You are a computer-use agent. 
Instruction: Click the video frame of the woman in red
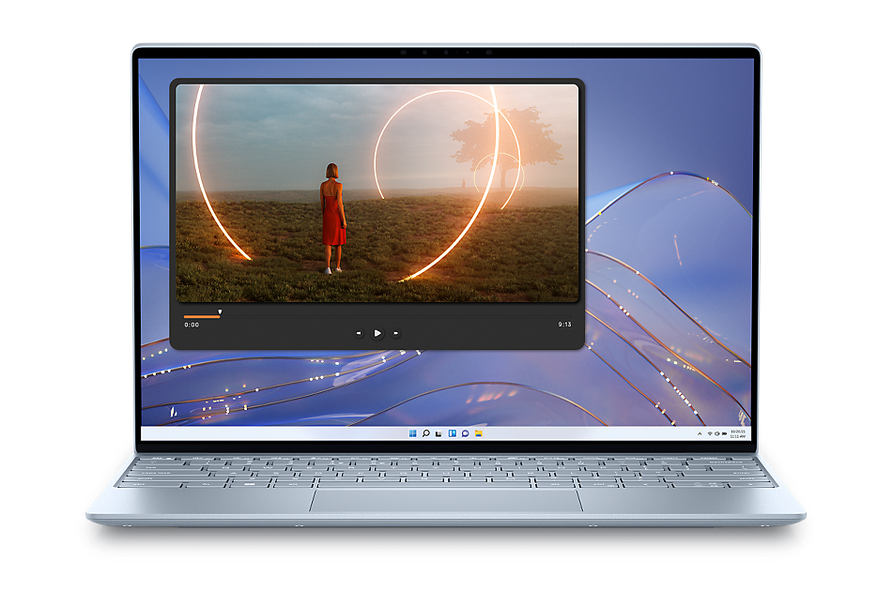[377, 193]
